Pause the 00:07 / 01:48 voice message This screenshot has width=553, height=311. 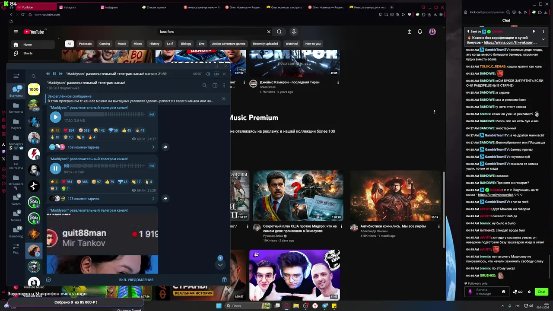[55, 168]
